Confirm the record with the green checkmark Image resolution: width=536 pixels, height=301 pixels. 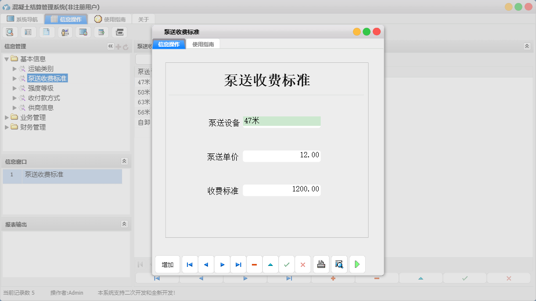pos(287,264)
